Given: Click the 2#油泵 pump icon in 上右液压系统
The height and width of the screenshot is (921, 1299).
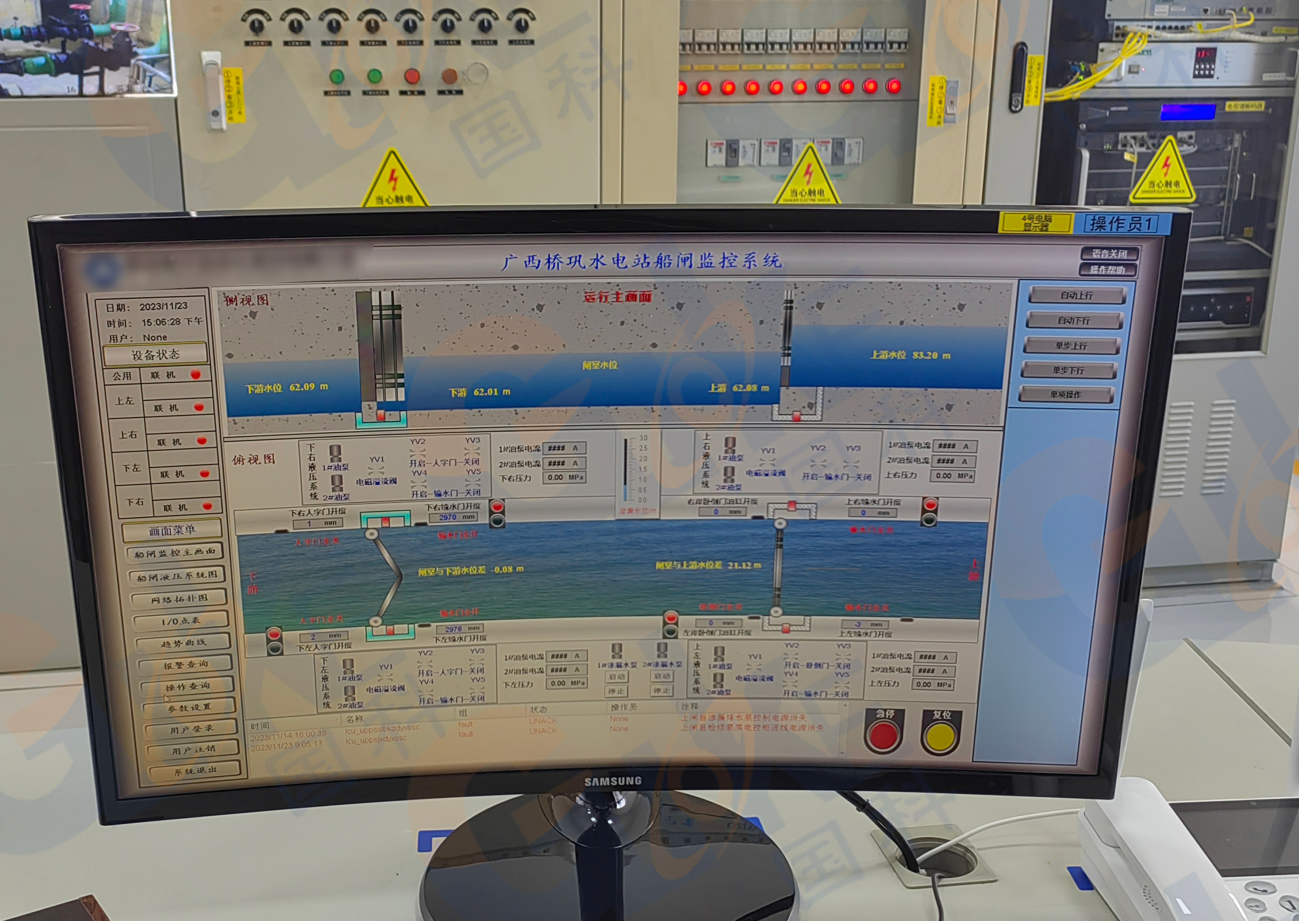Looking at the screenshot, I should [729, 474].
